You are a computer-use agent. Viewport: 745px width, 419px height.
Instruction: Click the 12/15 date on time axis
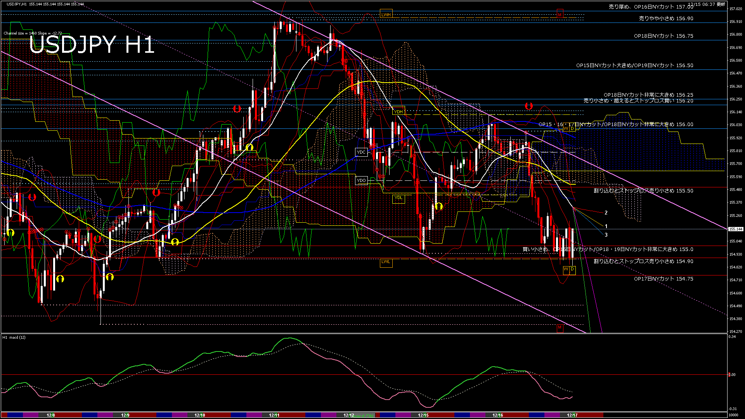(423, 415)
